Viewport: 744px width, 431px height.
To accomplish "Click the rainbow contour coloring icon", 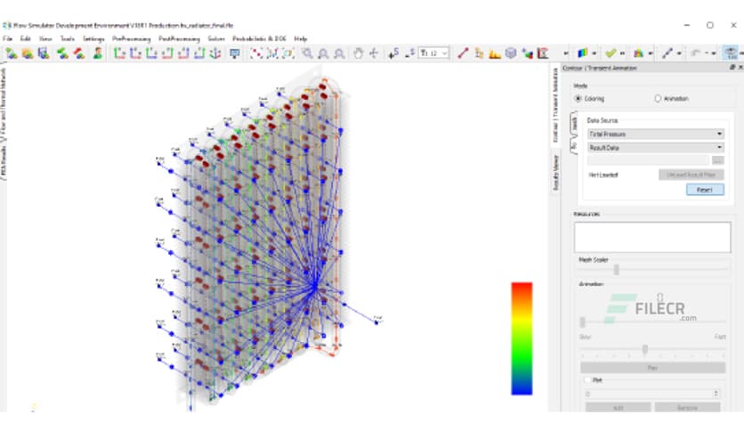I will (x=582, y=53).
